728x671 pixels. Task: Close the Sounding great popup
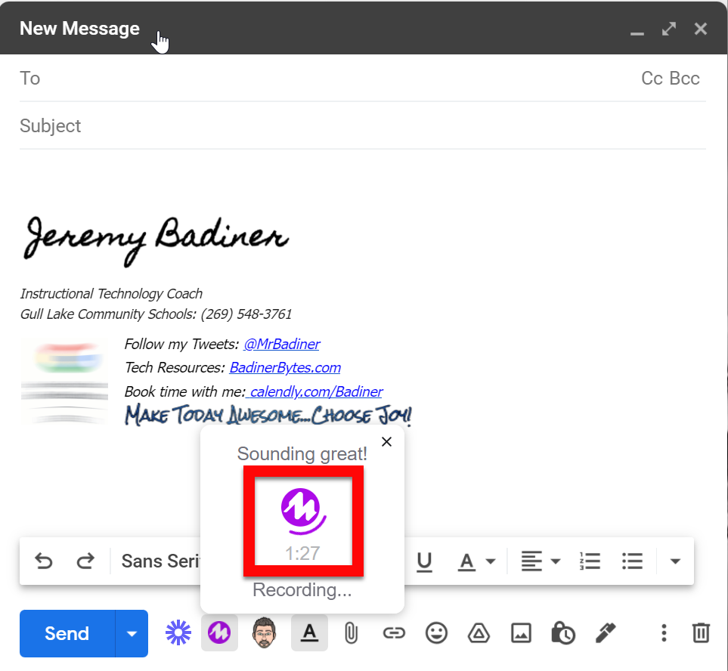click(x=387, y=442)
